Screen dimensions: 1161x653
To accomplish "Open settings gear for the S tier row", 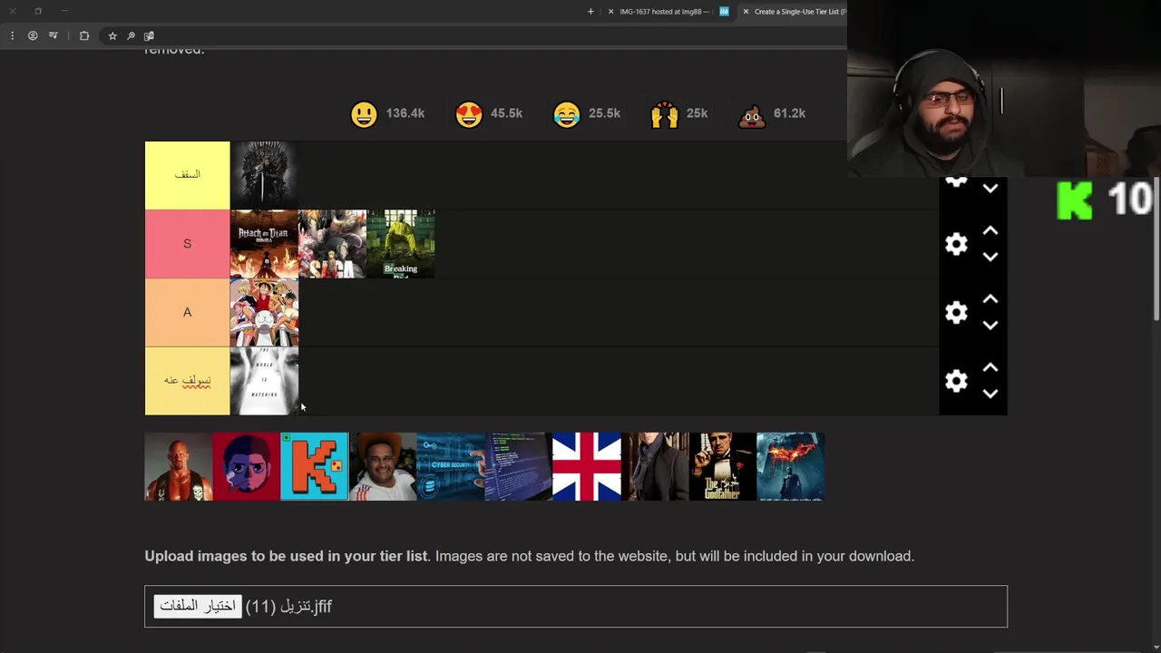I will (x=956, y=244).
